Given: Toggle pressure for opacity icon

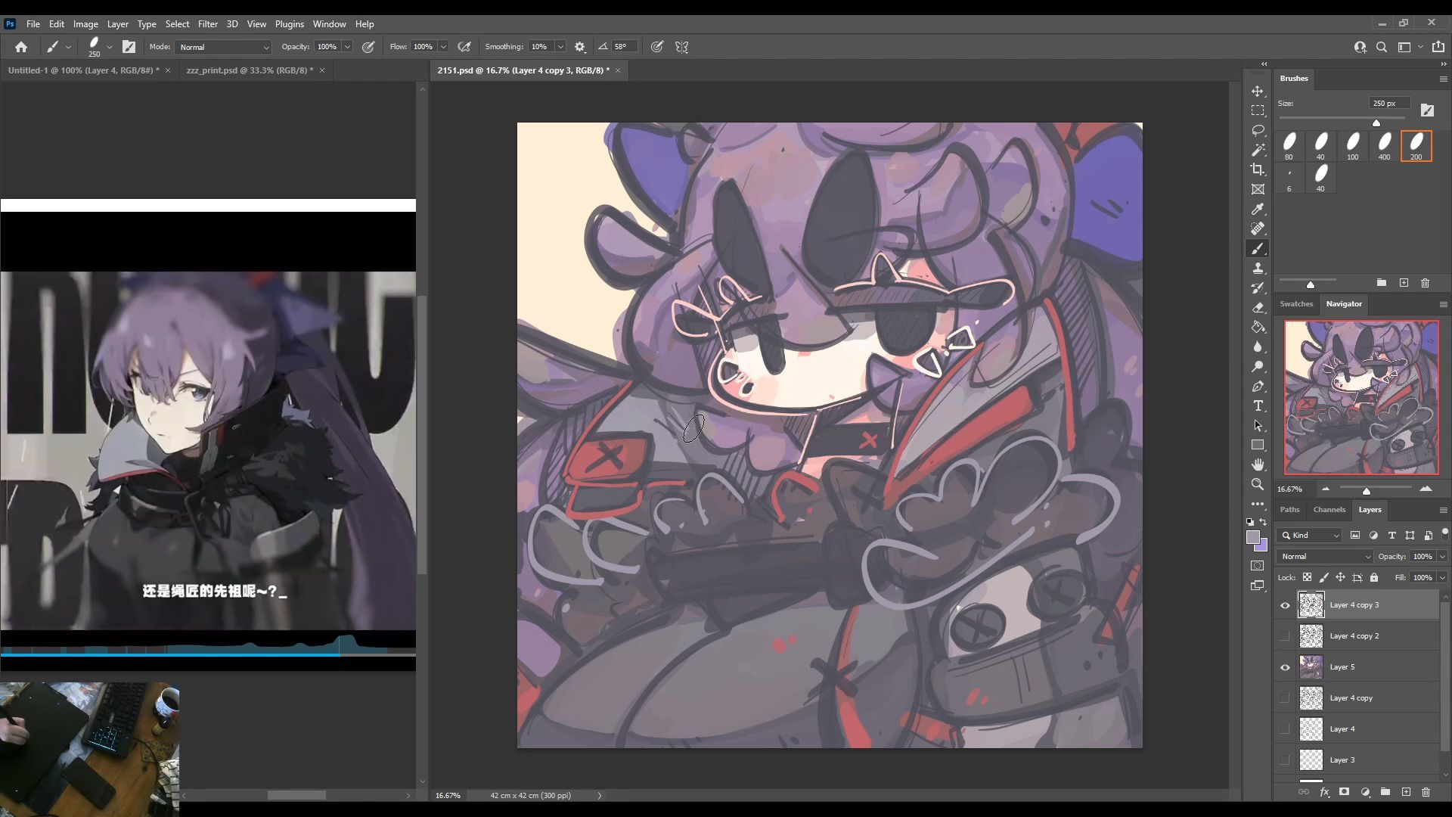Looking at the screenshot, I should [x=368, y=47].
